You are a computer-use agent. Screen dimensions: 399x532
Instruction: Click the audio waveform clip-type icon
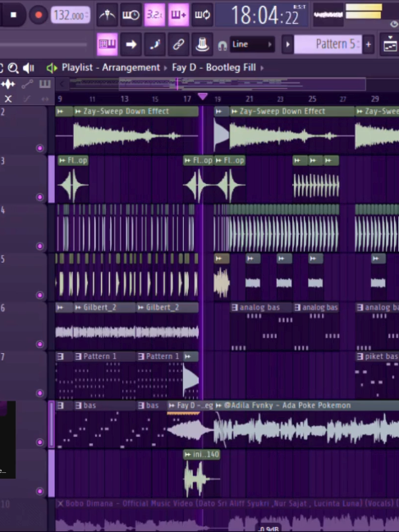pos(8,84)
